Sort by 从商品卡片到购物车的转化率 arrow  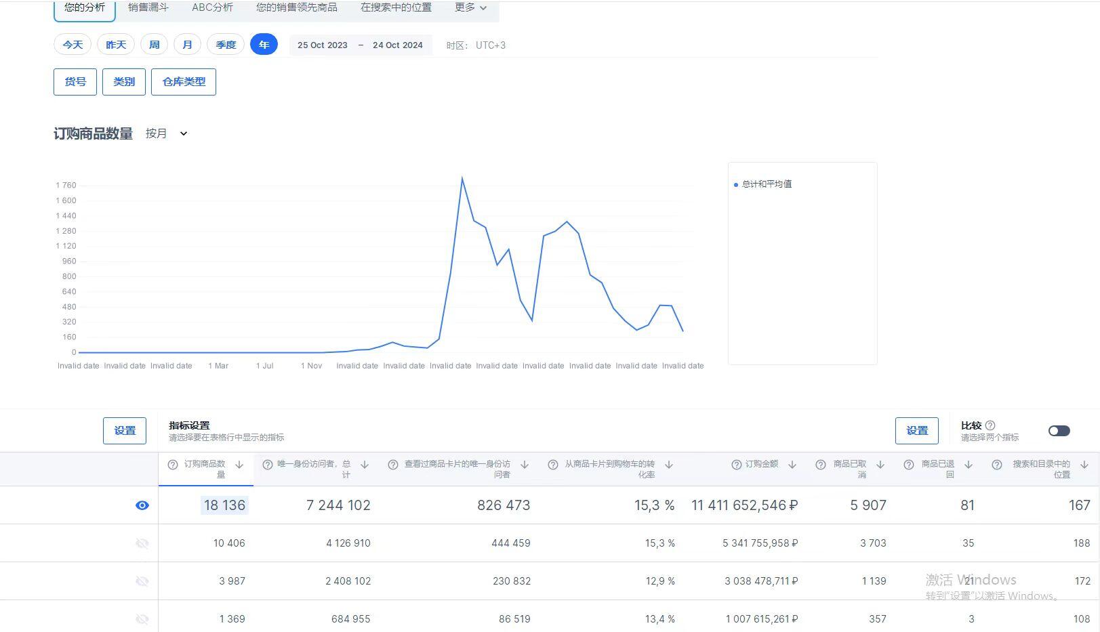tap(669, 465)
